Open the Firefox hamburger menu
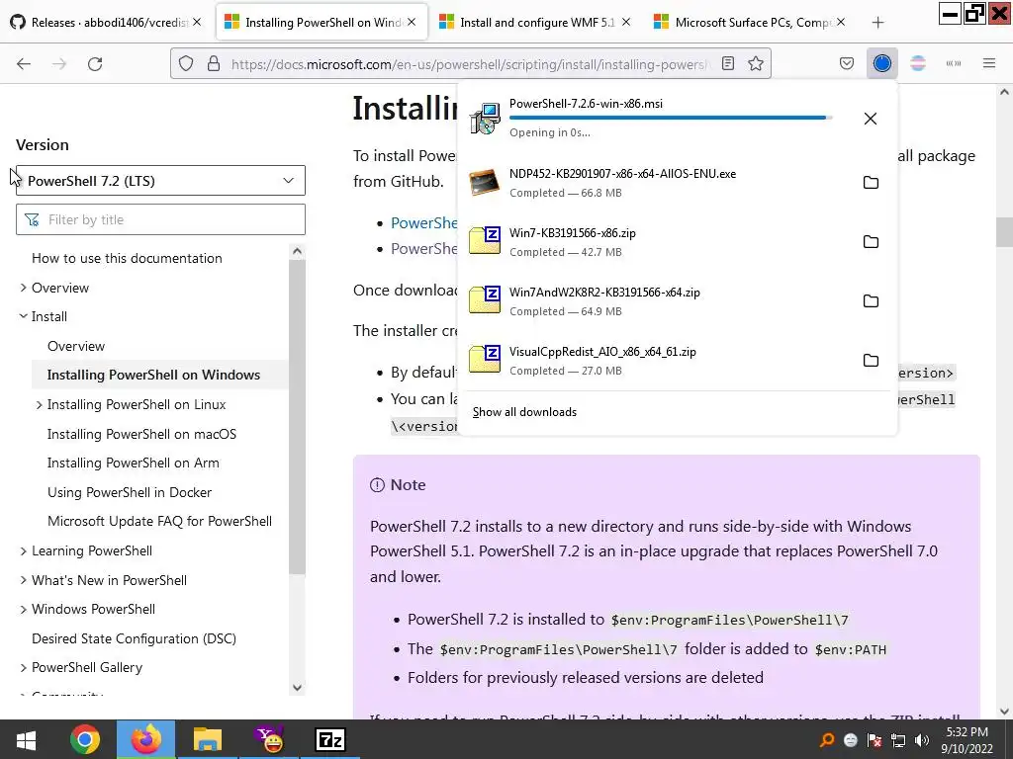 point(988,63)
